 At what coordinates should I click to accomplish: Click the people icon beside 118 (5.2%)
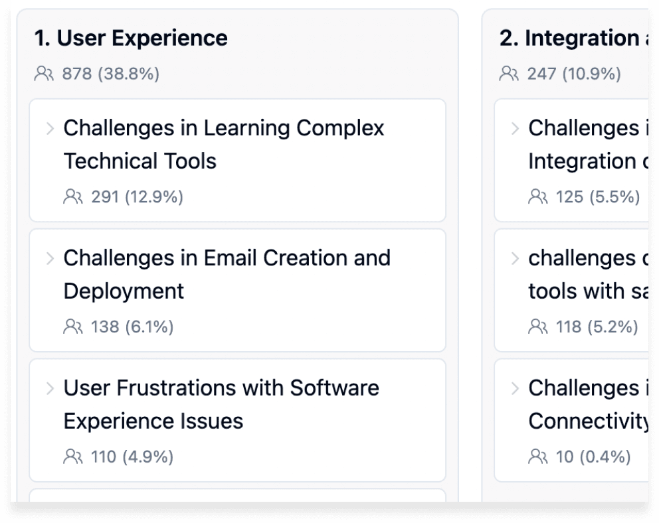[x=538, y=327]
